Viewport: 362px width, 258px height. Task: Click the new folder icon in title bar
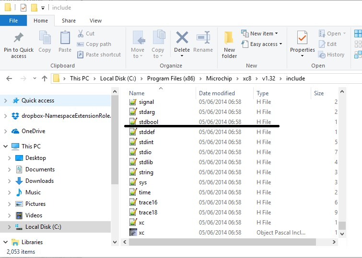(x=34, y=8)
